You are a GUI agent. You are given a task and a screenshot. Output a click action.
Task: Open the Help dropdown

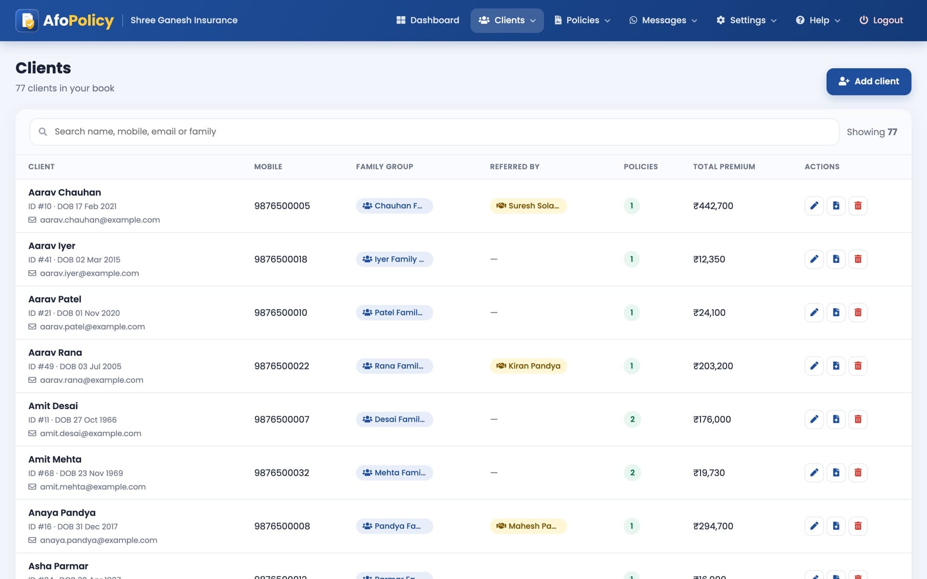click(818, 20)
